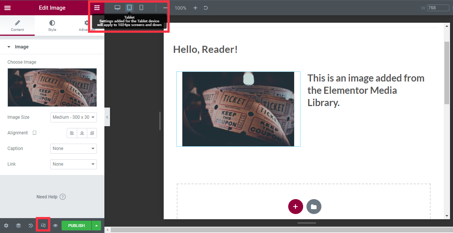Add template with folder button
Viewport: 453px width, 233px height.
(314, 207)
